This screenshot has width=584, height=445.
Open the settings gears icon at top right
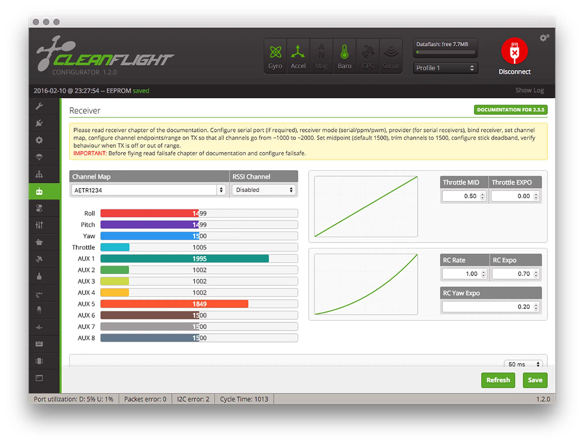pos(544,38)
